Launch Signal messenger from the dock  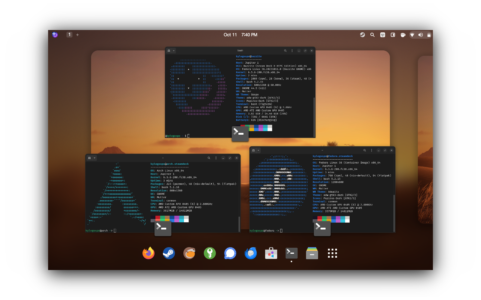pyautogui.click(x=230, y=253)
